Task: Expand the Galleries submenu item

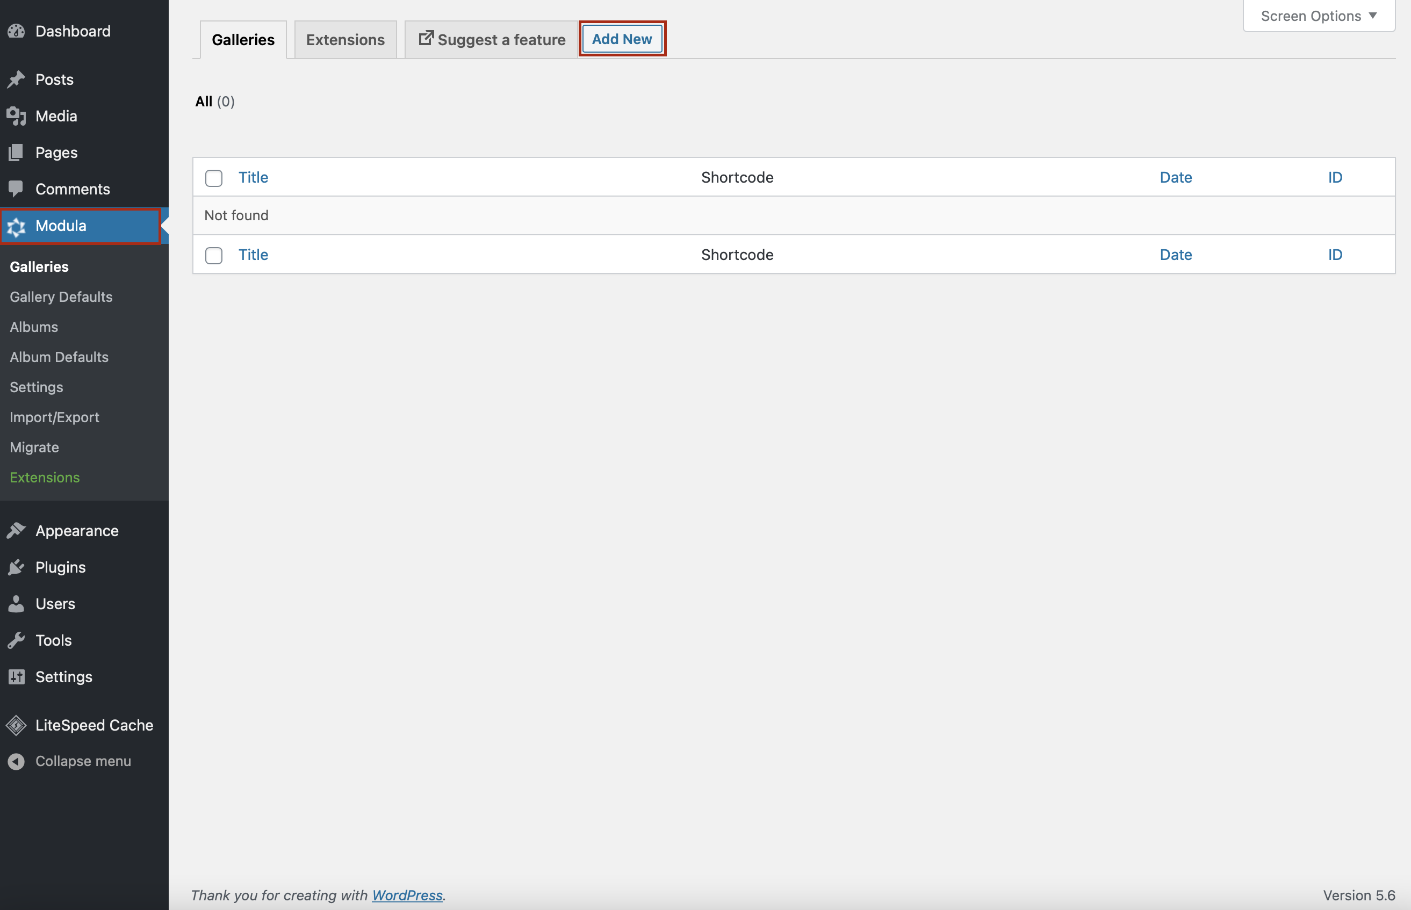Action: tap(38, 266)
